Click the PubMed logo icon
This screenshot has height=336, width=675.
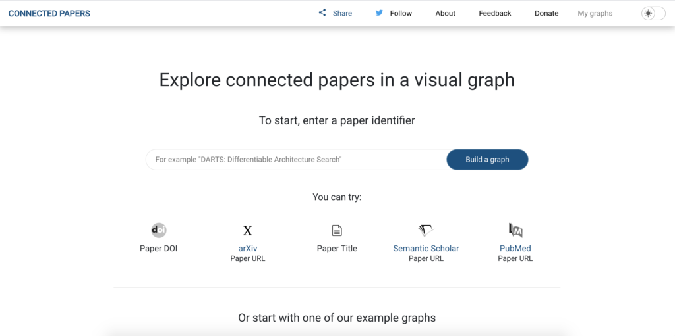point(515,230)
